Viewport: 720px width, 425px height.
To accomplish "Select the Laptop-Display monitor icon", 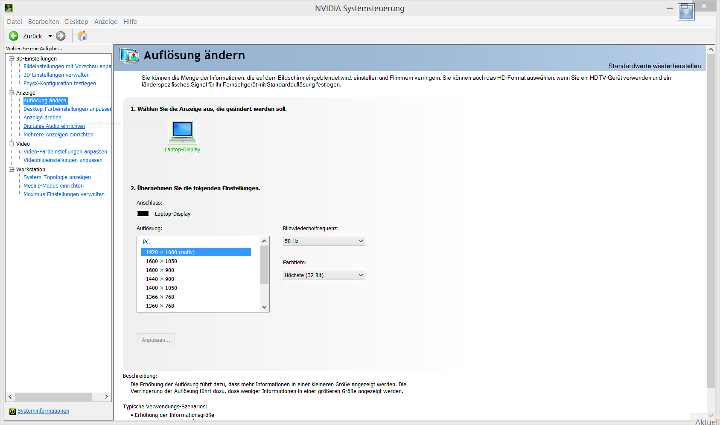I will click(x=183, y=131).
